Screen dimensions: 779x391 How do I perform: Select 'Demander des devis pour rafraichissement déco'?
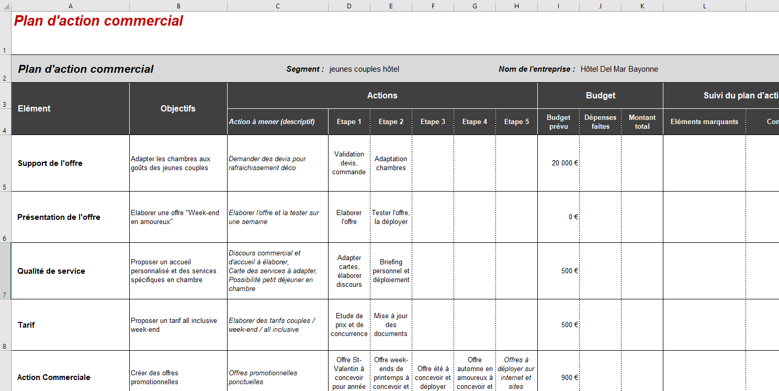pos(278,163)
